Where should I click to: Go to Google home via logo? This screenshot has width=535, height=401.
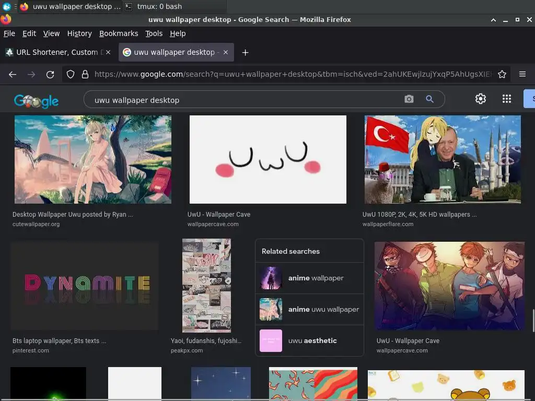pos(36,101)
